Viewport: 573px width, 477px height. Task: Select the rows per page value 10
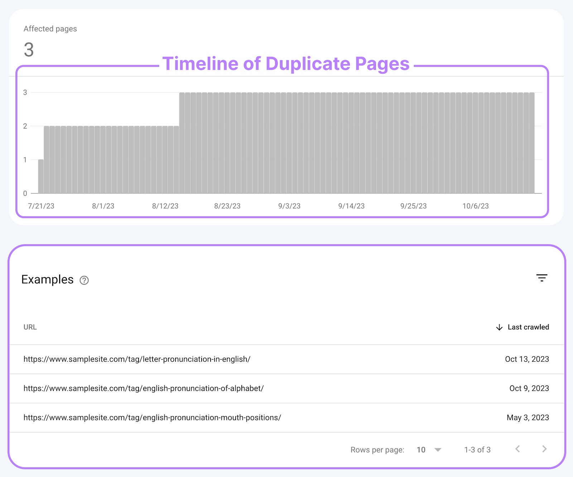pyautogui.click(x=421, y=450)
